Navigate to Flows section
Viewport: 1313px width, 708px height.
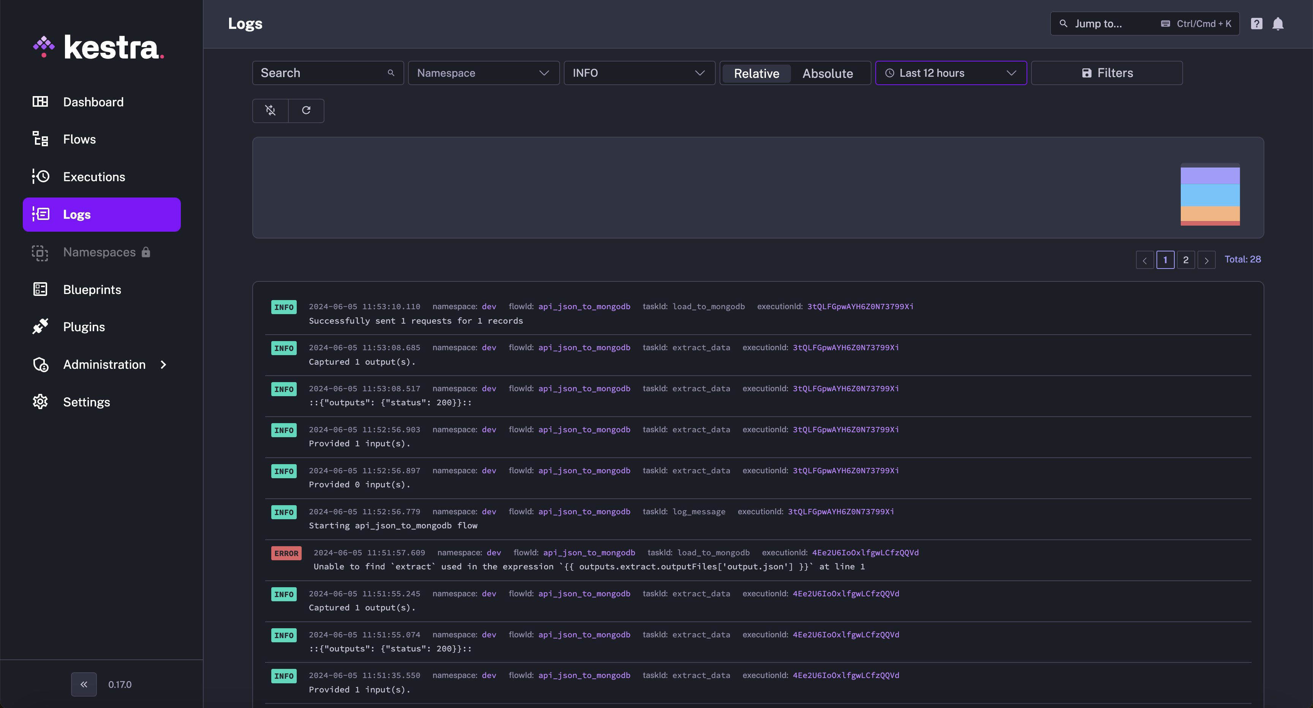point(79,139)
